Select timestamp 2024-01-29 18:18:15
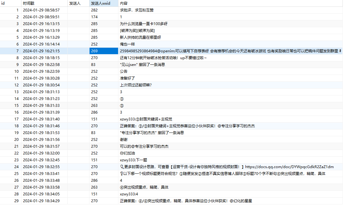The image size is (344, 209). coord(44,58)
